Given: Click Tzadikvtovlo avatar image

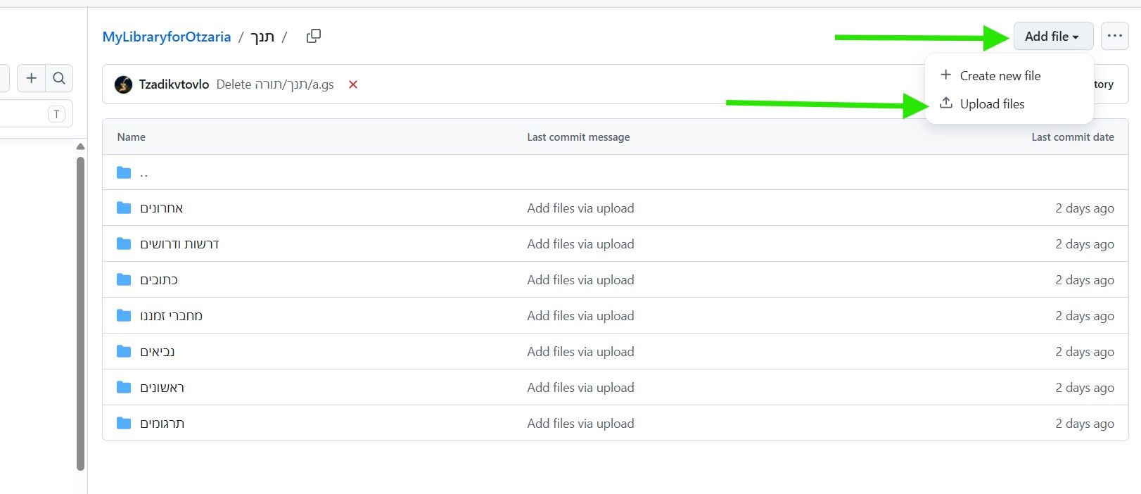Looking at the screenshot, I should (x=124, y=84).
